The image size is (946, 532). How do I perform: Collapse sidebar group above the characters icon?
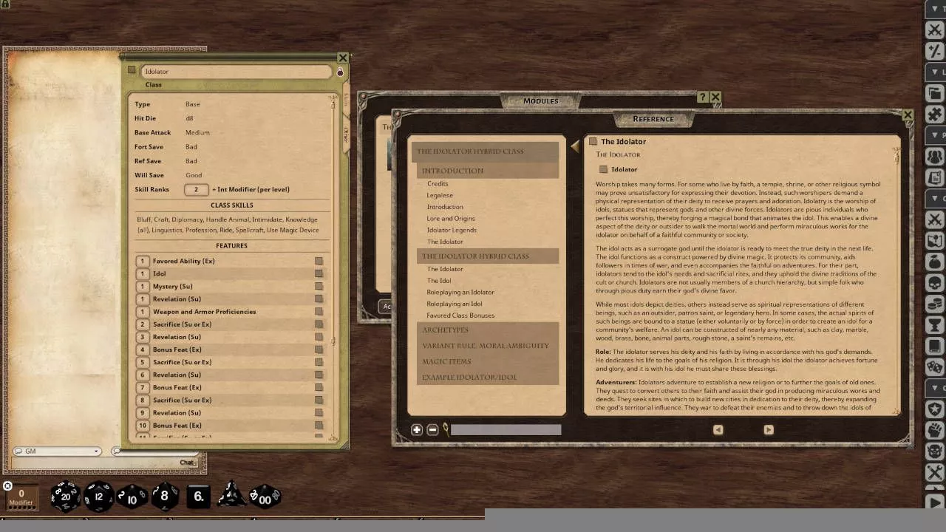click(x=935, y=135)
